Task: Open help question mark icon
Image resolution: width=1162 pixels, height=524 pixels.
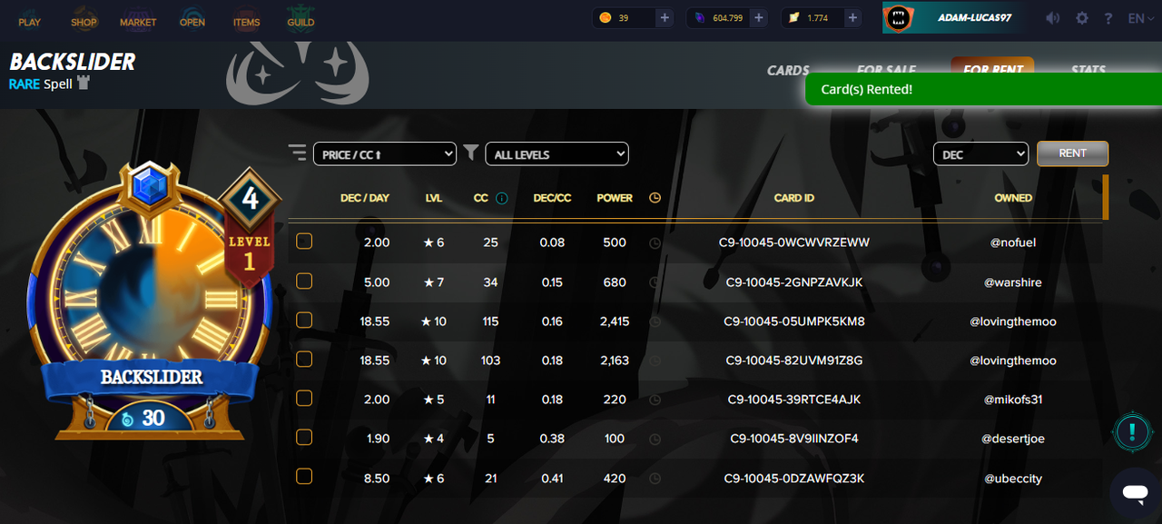Action: (x=1108, y=18)
